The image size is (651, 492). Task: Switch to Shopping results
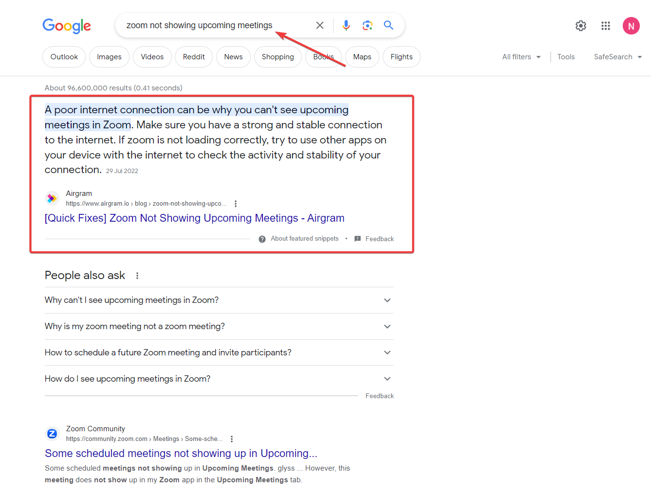point(278,57)
